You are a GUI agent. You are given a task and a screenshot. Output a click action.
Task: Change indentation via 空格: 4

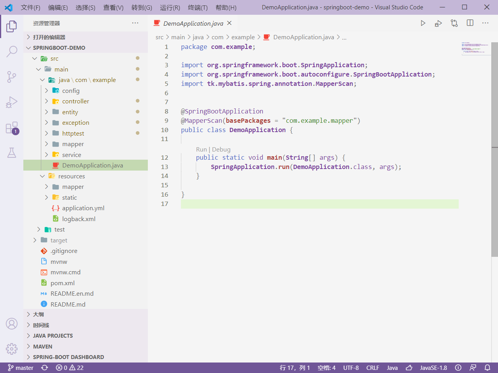[326, 368]
